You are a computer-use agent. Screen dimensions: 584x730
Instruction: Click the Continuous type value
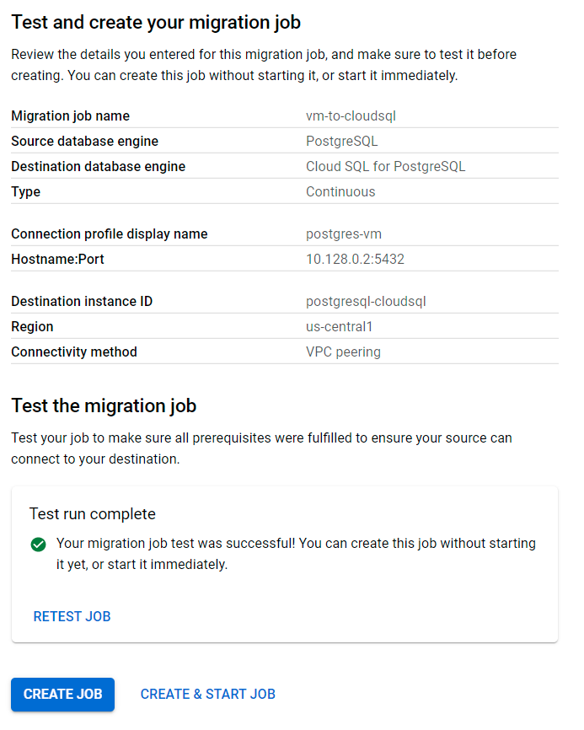tap(340, 191)
